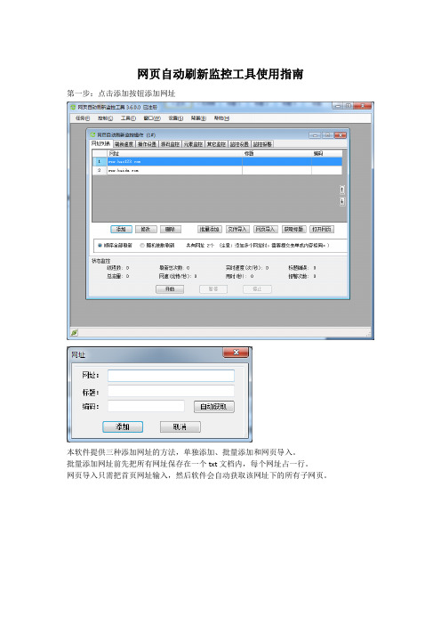441x625 pixels.
Task: Switch to the 操作设置 tab
Action: click(x=148, y=144)
